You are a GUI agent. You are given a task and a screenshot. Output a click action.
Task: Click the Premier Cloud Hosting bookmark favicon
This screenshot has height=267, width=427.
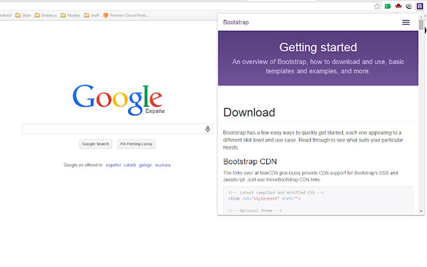point(105,15)
